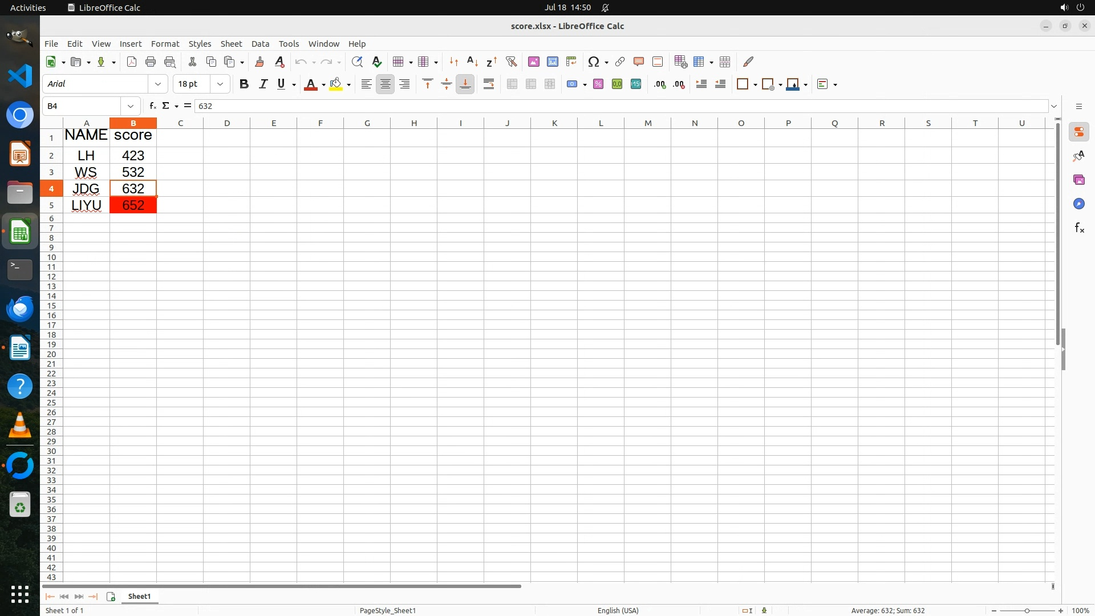Open the Data menu
Viewport: 1095px width, 616px height.
coord(260,43)
